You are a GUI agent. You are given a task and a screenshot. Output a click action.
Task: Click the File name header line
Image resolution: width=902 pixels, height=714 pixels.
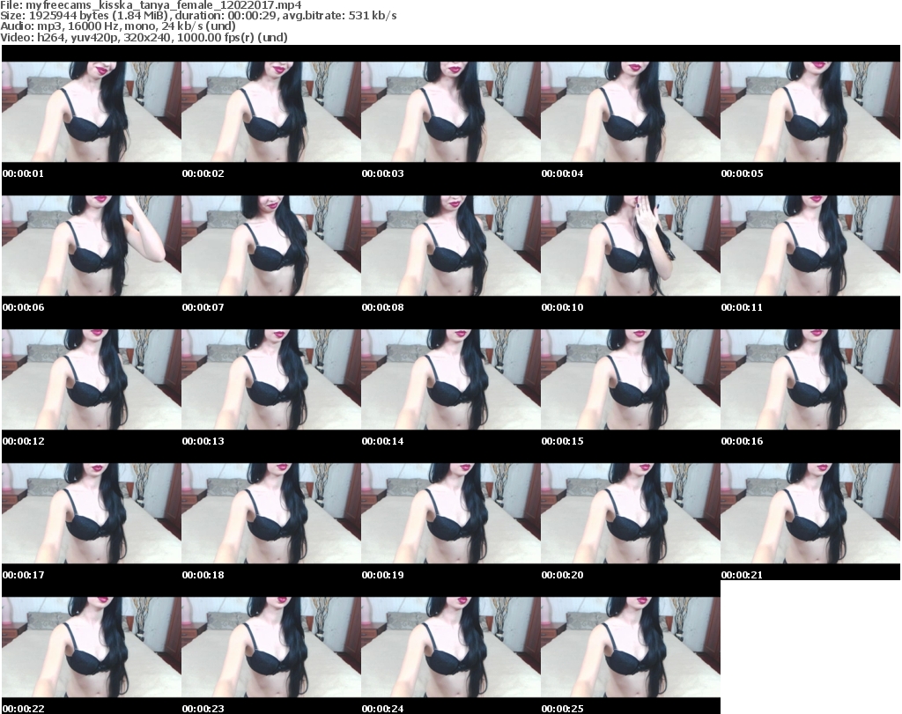[151, 5]
